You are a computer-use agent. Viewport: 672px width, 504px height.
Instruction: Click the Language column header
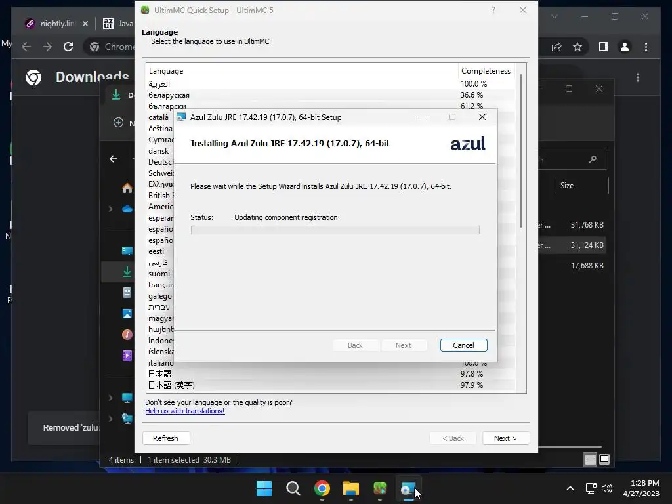tap(302, 71)
